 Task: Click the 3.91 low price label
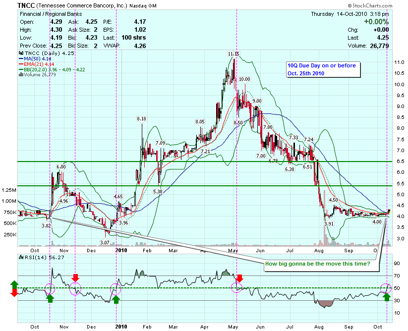pyautogui.click(x=329, y=223)
